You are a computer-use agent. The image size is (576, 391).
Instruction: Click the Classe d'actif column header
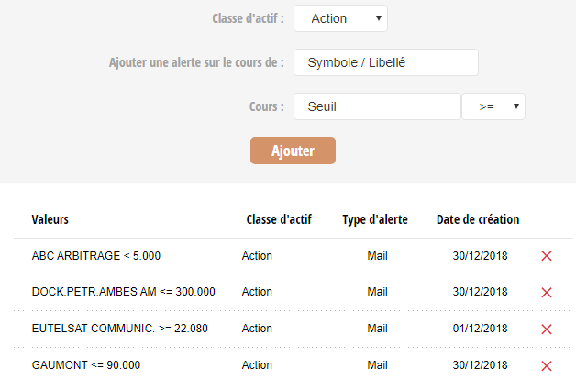(x=279, y=219)
